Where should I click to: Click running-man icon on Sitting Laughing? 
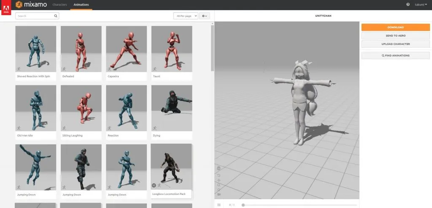(64, 128)
